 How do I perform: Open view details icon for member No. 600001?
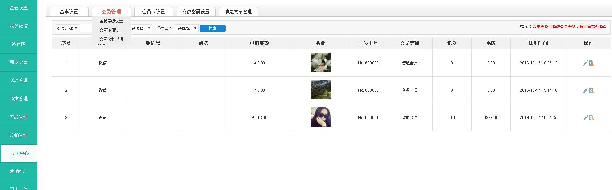pos(592,118)
